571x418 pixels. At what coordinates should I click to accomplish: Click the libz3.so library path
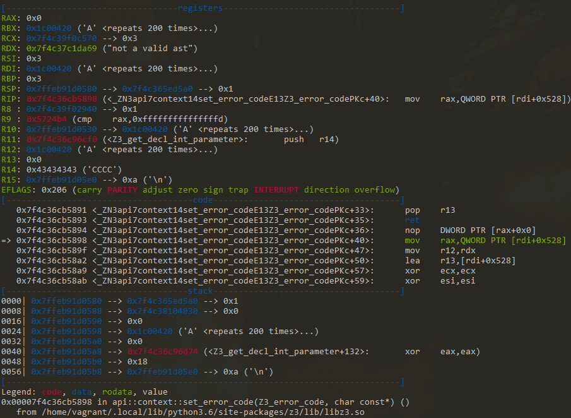pyautogui.click(x=203, y=412)
